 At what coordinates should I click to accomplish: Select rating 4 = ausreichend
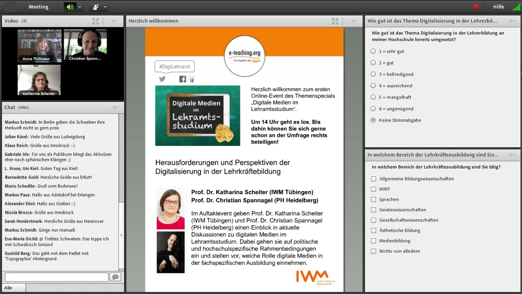pos(373,86)
